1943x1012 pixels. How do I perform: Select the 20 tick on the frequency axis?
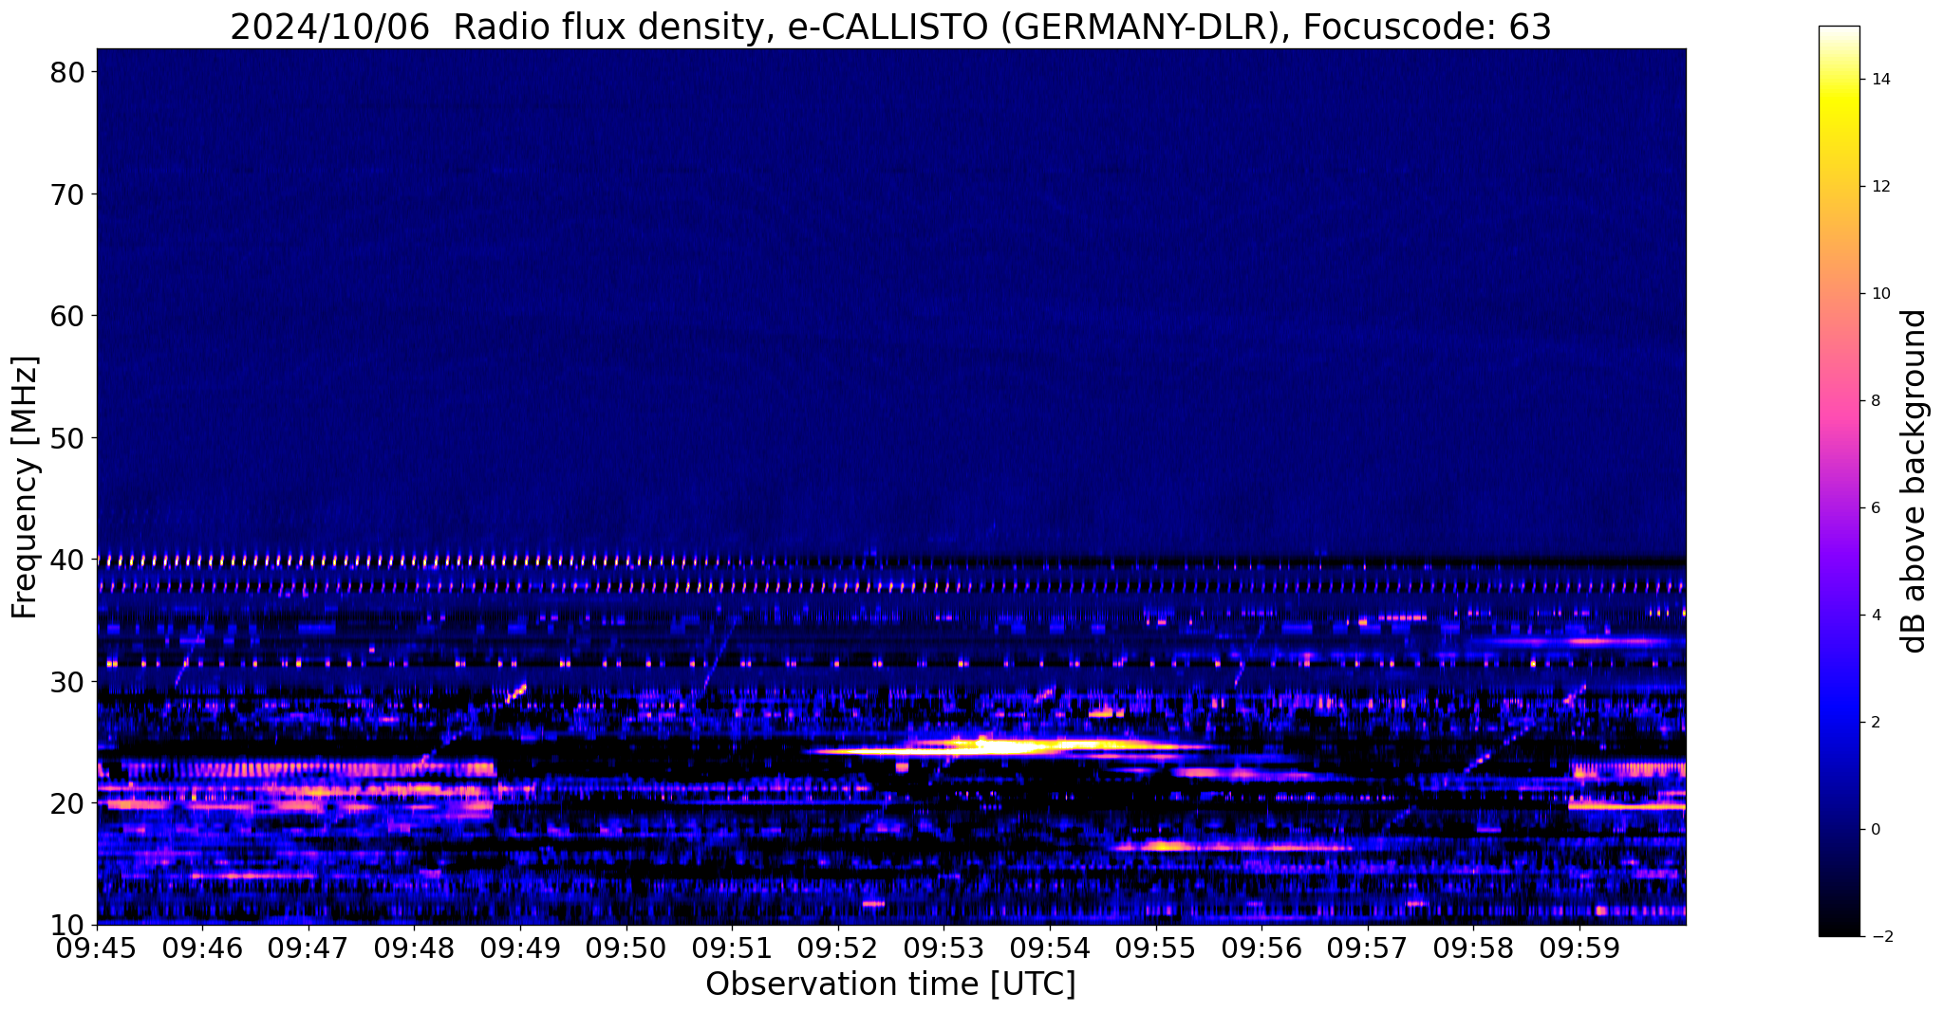pos(67,803)
